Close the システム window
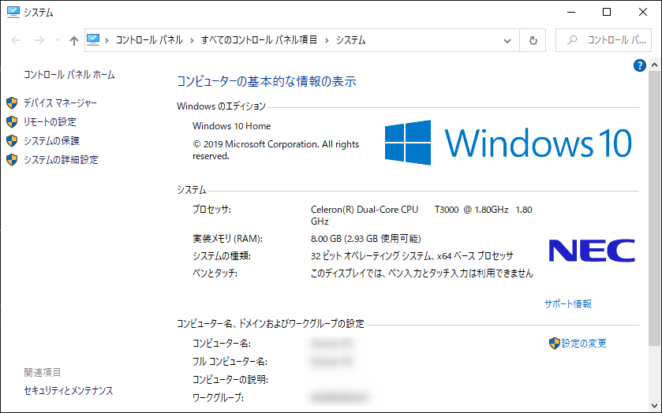The height and width of the screenshot is (413, 662). (x=642, y=13)
